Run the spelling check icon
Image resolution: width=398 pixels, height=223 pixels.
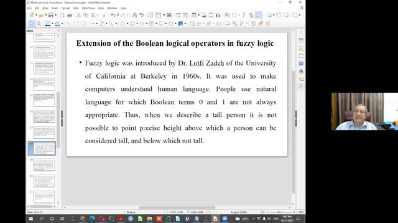tap(141, 15)
